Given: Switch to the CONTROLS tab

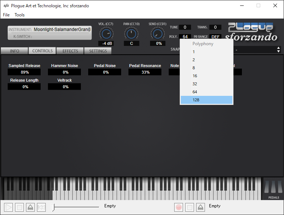Looking at the screenshot, I should (42, 51).
